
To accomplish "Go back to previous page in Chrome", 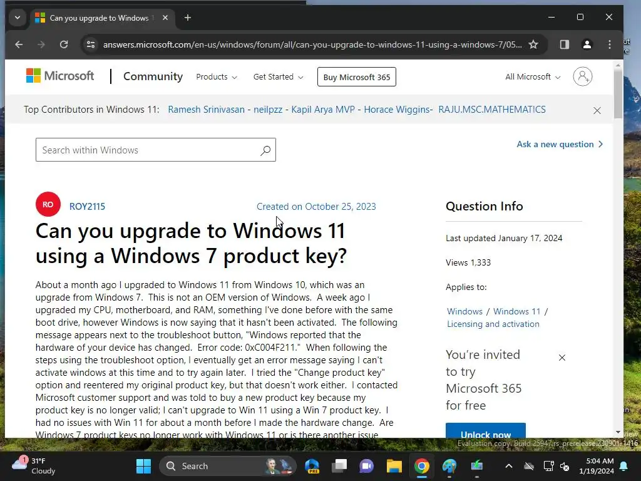I will click(x=19, y=44).
